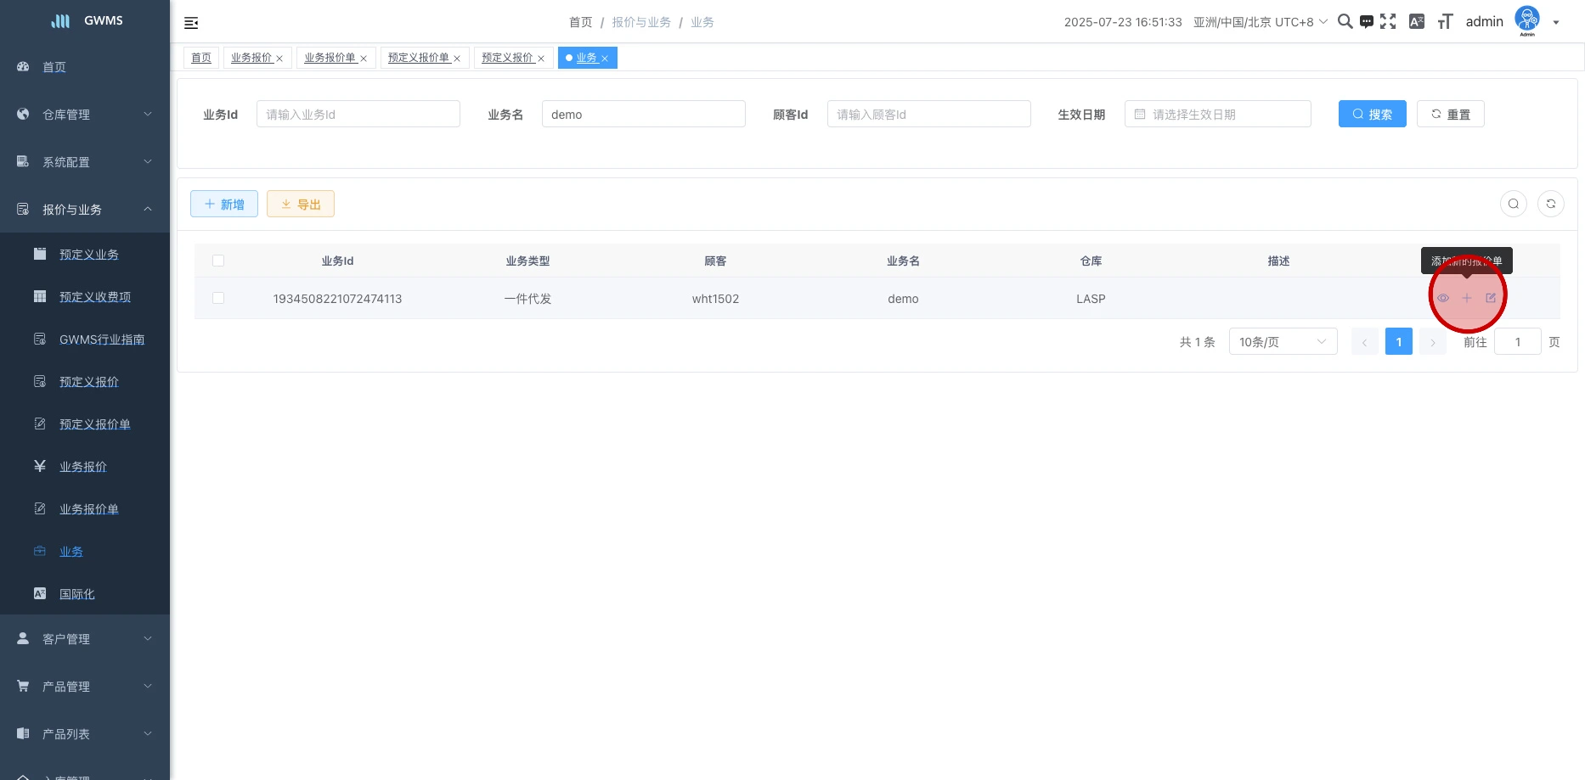Click the header search magnifier icon
Viewport: 1585px width, 780px height.
click(1345, 22)
